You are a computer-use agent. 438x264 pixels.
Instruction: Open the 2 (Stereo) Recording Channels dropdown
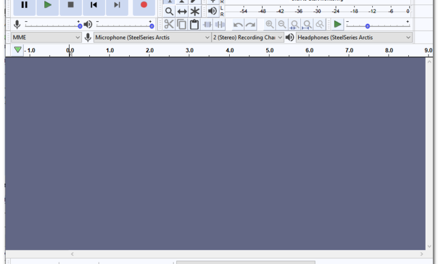[x=248, y=38]
